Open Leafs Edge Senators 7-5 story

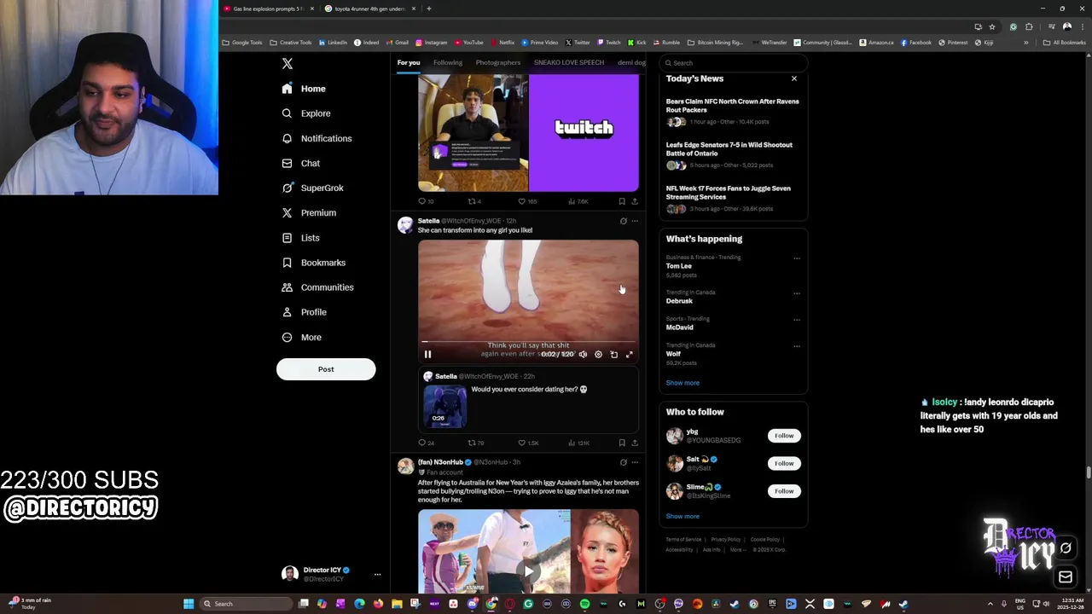tap(729, 149)
